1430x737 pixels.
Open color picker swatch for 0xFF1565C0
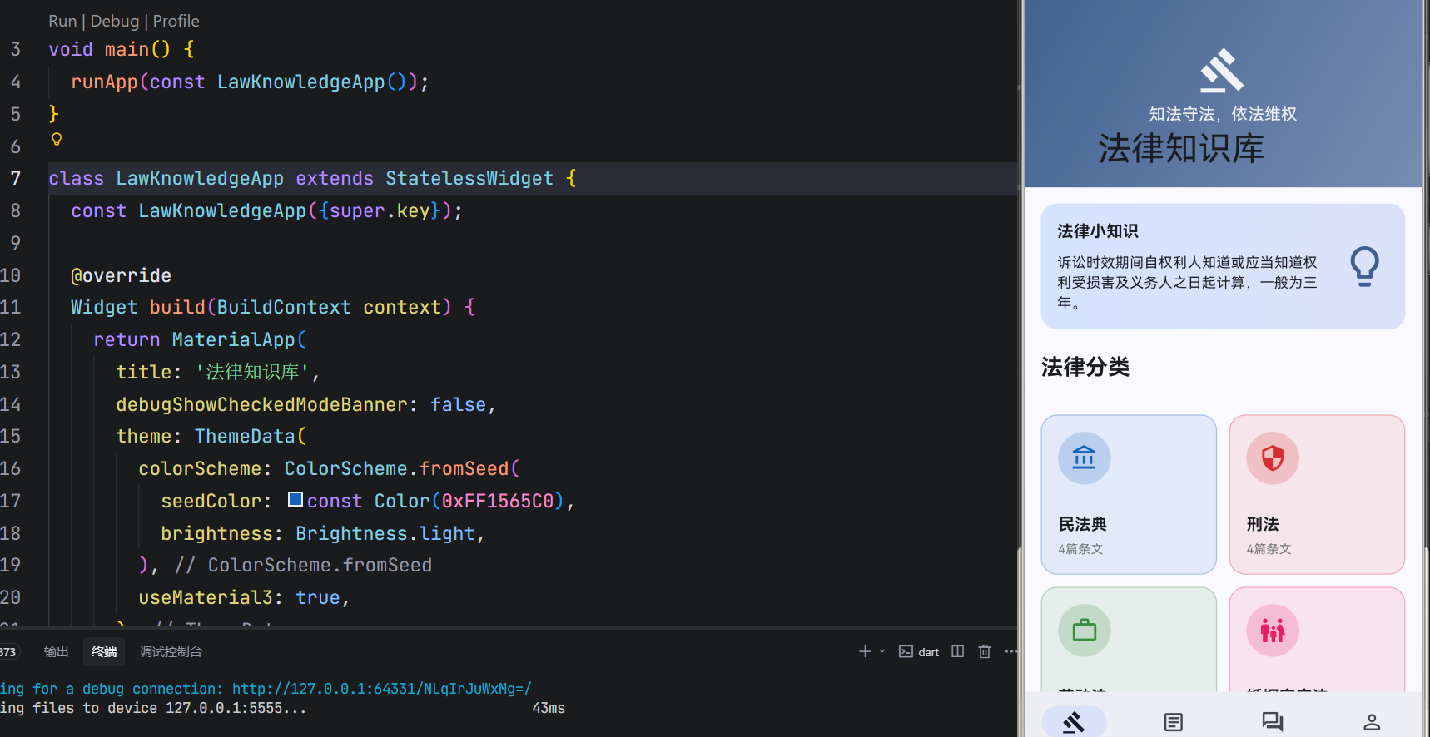pyautogui.click(x=295, y=499)
